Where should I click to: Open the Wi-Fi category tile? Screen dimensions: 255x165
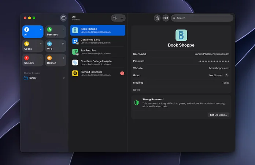coord(56,46)
